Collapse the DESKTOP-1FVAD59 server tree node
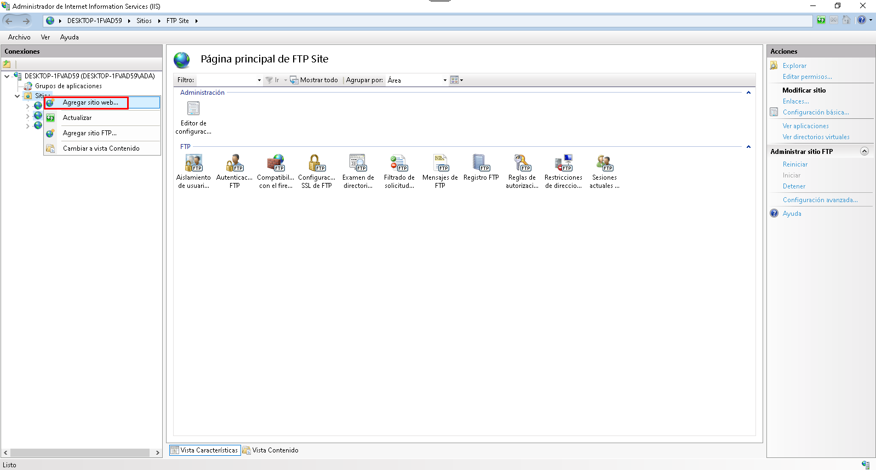This screenshot has width=876, height=470. point(7,76)
